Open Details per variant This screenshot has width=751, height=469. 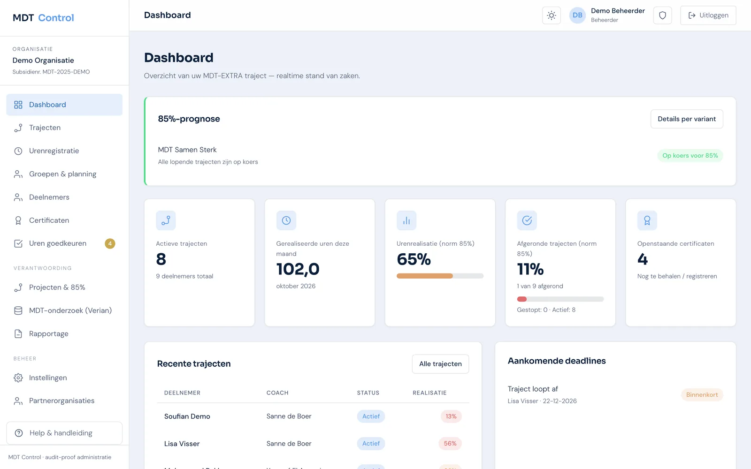click(687, 119)
